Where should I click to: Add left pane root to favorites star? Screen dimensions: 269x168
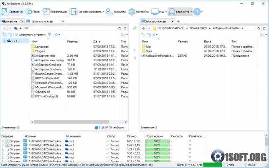click(x=119, y=28)
